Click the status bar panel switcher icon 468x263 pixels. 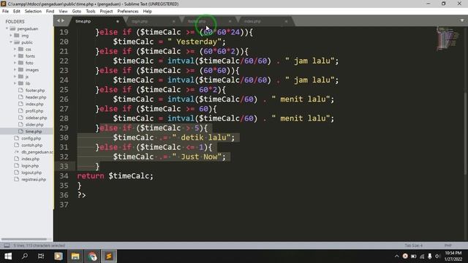(7, 245)
